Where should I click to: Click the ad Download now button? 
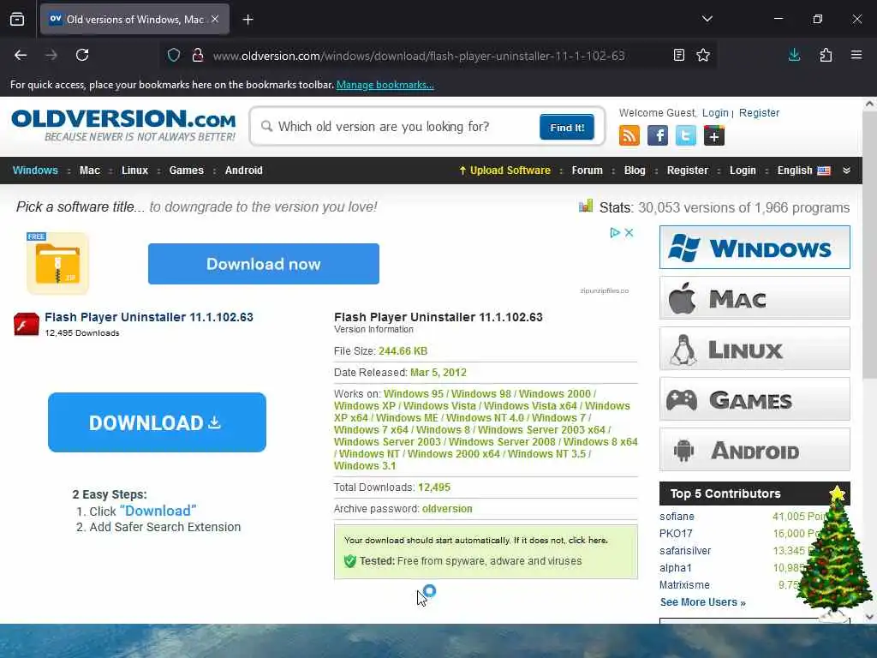[x=264, y=264]
